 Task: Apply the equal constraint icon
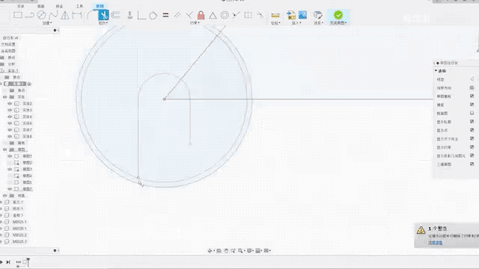[165, 15]
